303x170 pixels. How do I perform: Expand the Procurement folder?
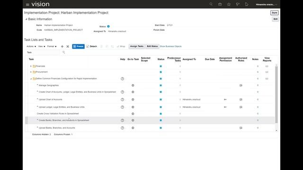tap(31, 72)
